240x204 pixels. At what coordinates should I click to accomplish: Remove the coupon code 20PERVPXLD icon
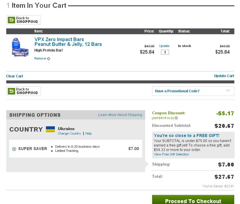pyautogui.click(x=176, y=118)
